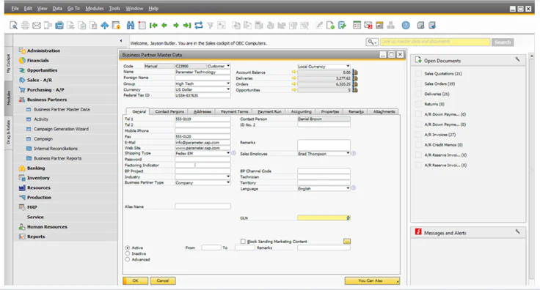Switch to the Addresses tab
The height and width of the screenshot is (290, 540).
click(202, 111)
